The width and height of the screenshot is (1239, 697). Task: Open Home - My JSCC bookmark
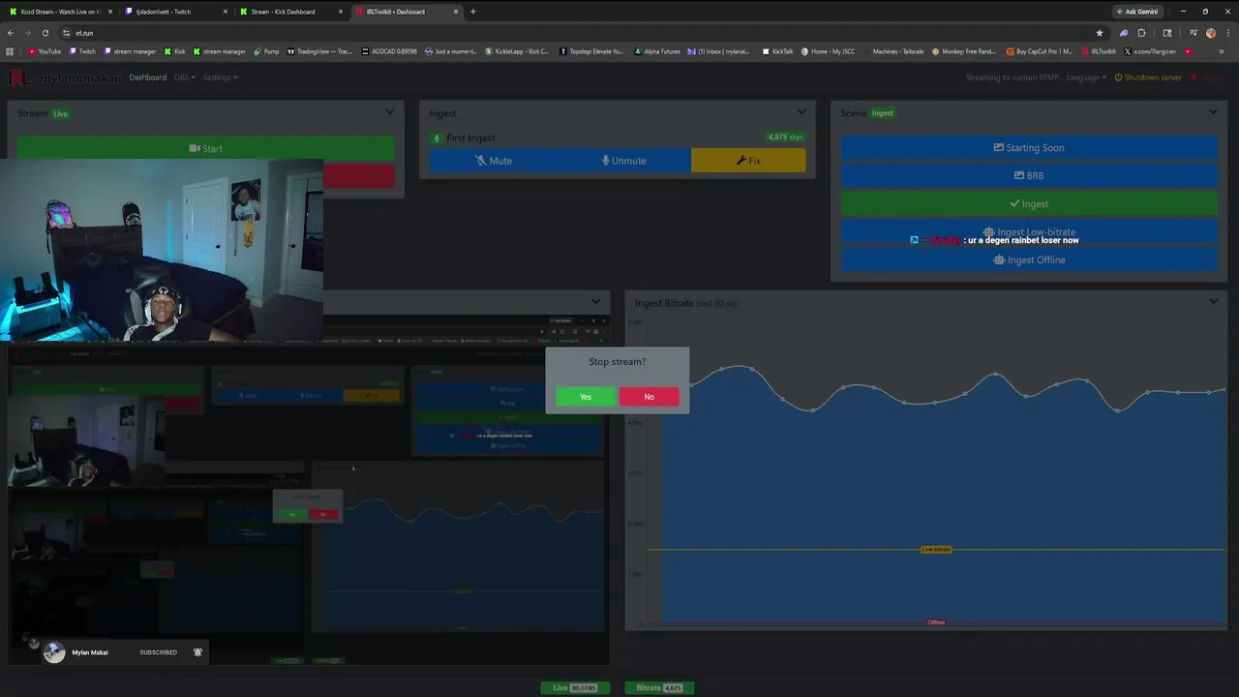click(828, 51)
